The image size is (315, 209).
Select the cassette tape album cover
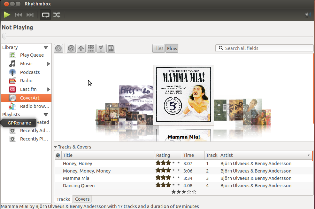220,110
